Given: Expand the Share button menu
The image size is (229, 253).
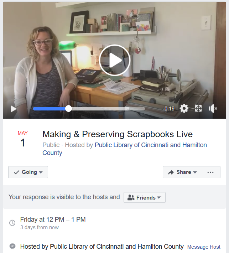Looking at the screenshot, I should click(x=182, y=172).
